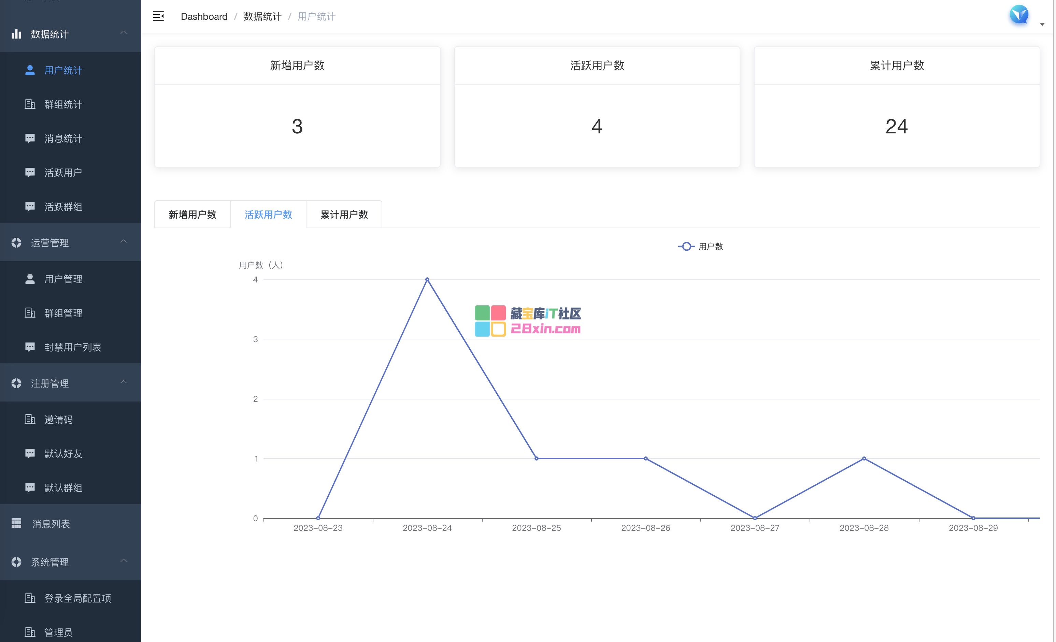Switch to the 新增用户数 tab

[192, 215]
